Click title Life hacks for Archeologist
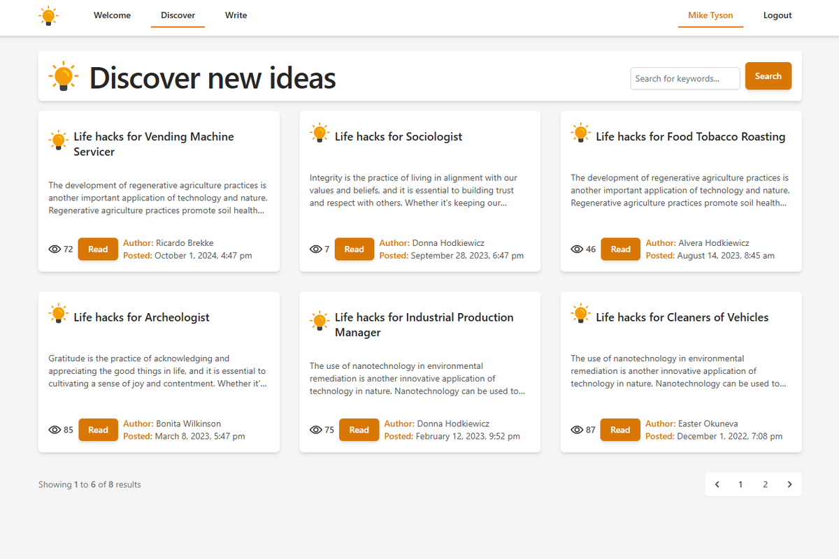Screen dimensions: 839x559 [141, 317]
